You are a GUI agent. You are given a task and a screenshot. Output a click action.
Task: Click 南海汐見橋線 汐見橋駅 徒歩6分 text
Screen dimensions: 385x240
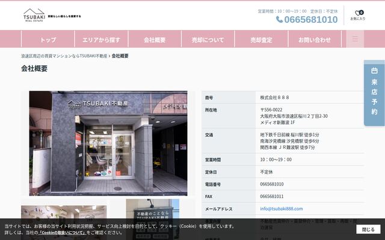point(290,141)
